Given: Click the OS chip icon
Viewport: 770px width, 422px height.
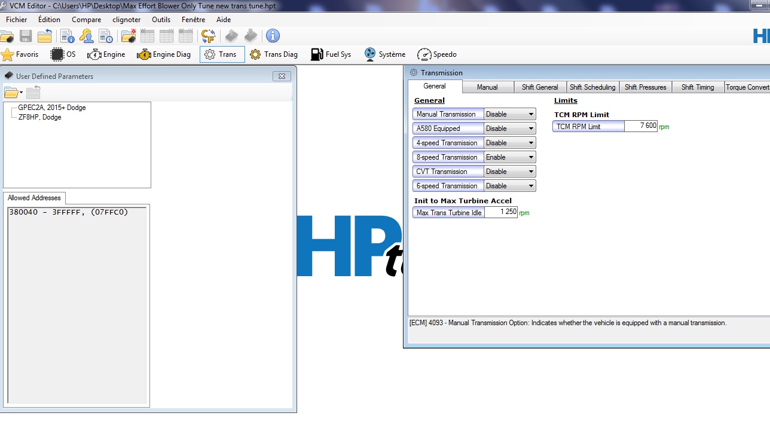Looking at the screenshot, I should click(63, 54).
